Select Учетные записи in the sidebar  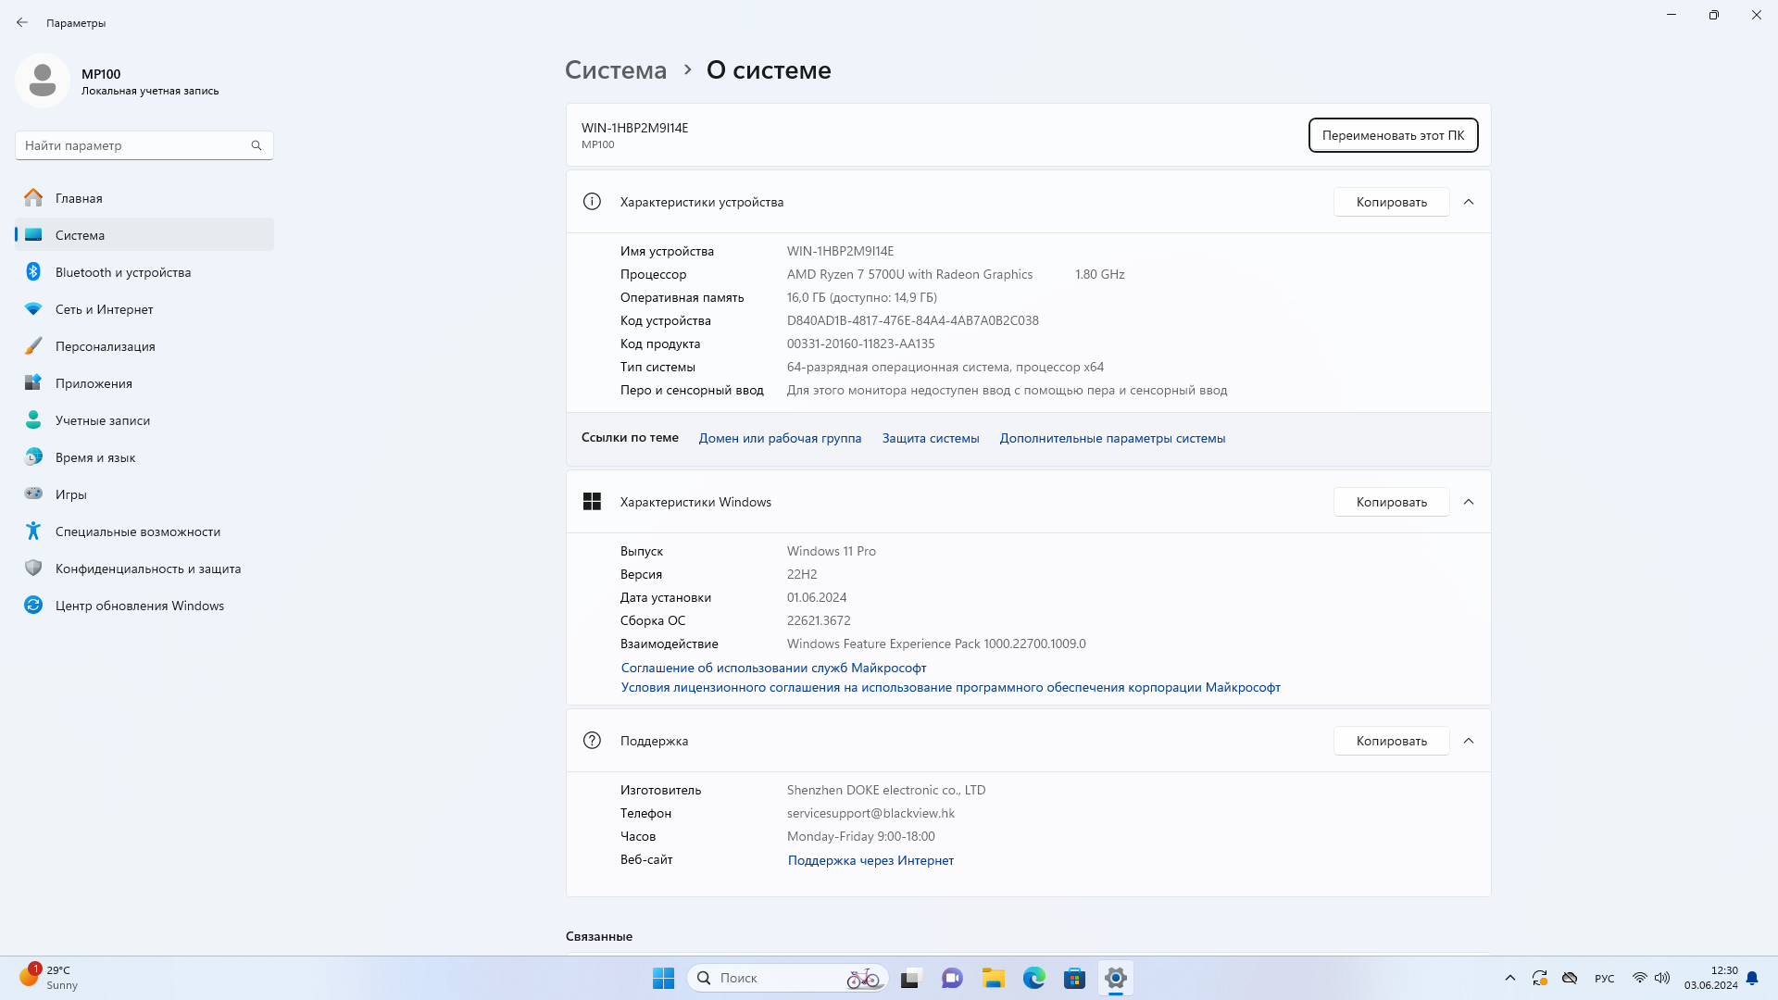coord(102,420)
